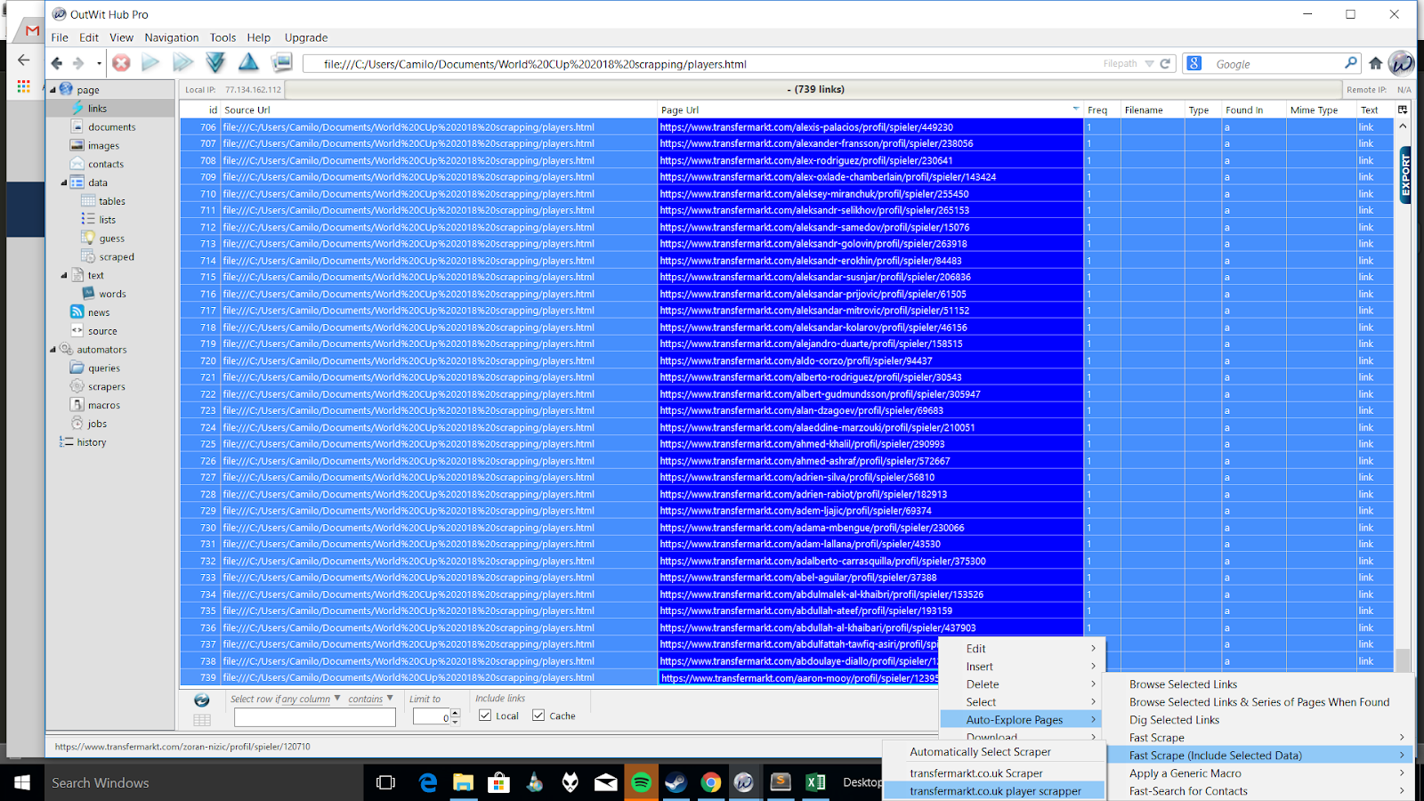The height and width of the screenshot is (801, 1424).
Task: Open the Tools menu
Action: (x=222, y=37)
